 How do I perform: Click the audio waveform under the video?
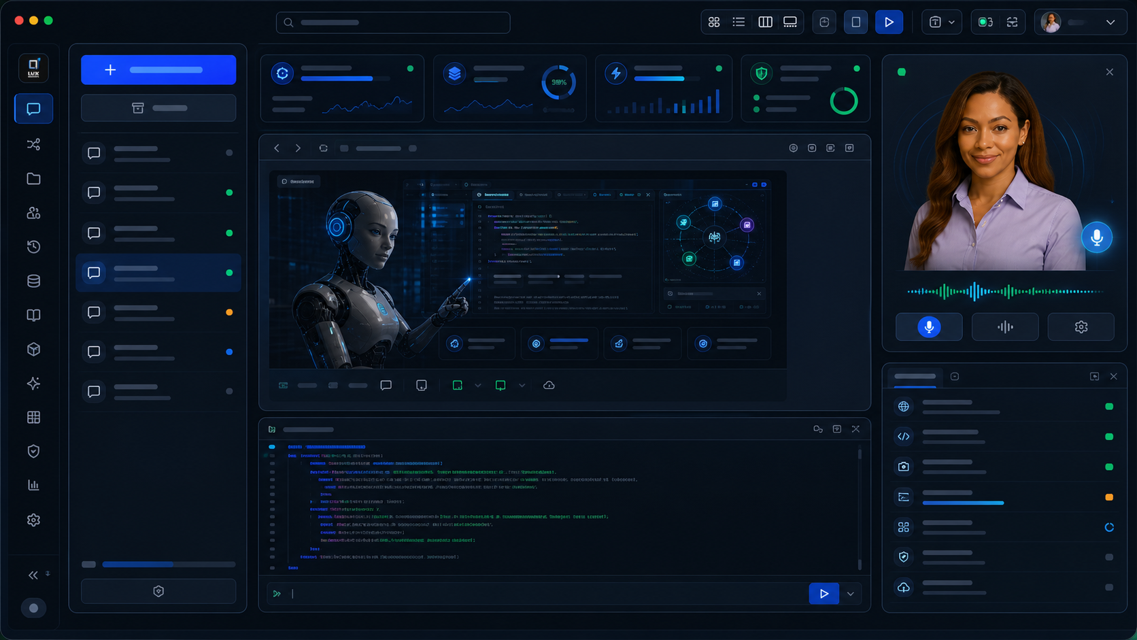[x=1005, y=292]
